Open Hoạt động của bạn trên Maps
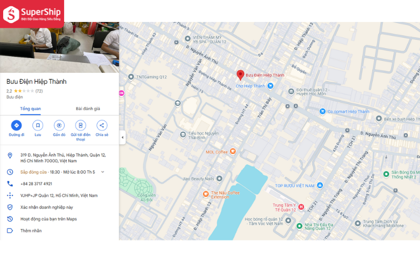The width and height of the screenshot is (420, 262). tap(48, 219)
